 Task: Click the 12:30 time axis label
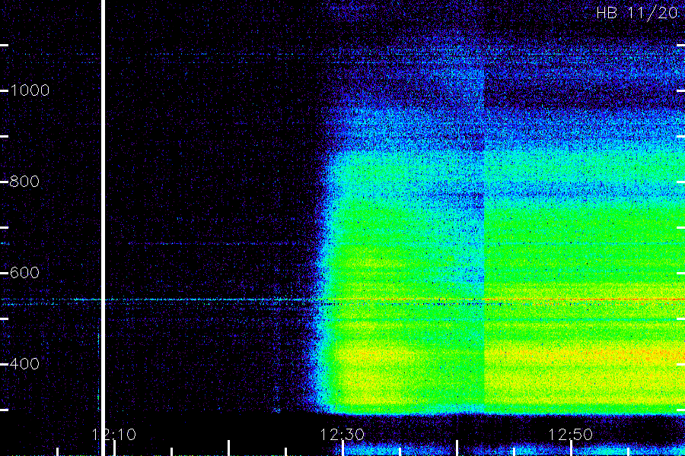[x=342, y=435]
